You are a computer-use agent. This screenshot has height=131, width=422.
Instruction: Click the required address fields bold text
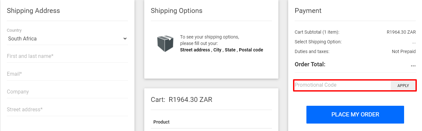point(221,50)
